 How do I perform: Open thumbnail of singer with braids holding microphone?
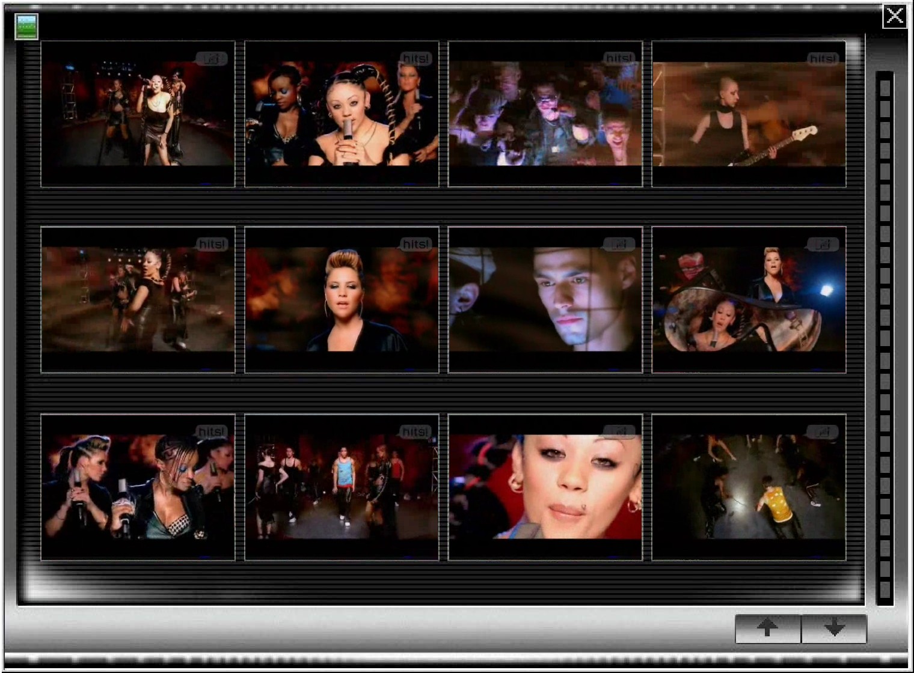342,114
